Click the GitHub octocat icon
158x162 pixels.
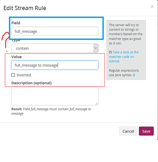coord(110,52)
